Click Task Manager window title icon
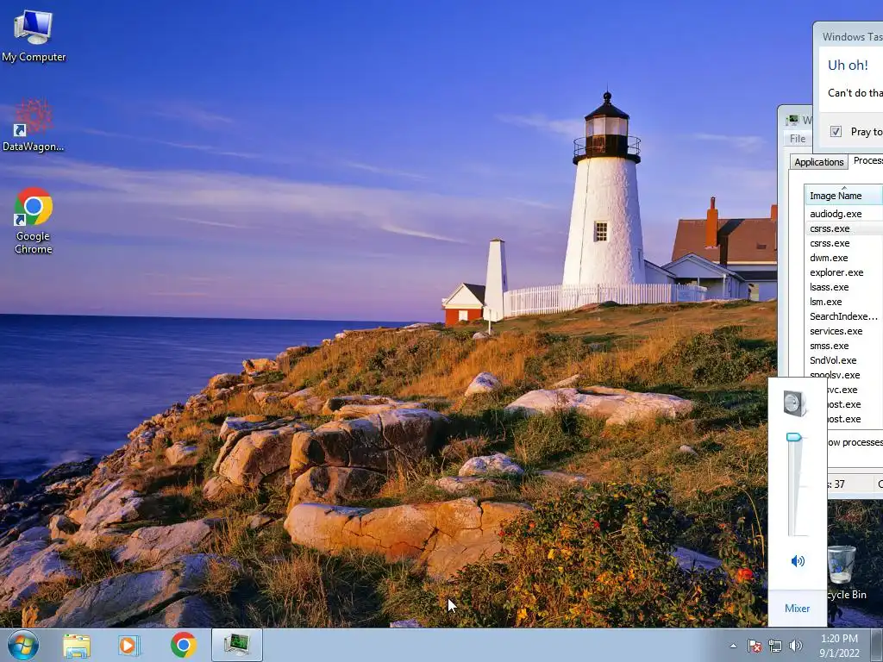This screenshot has height=662, width=883. click(792, 120)
